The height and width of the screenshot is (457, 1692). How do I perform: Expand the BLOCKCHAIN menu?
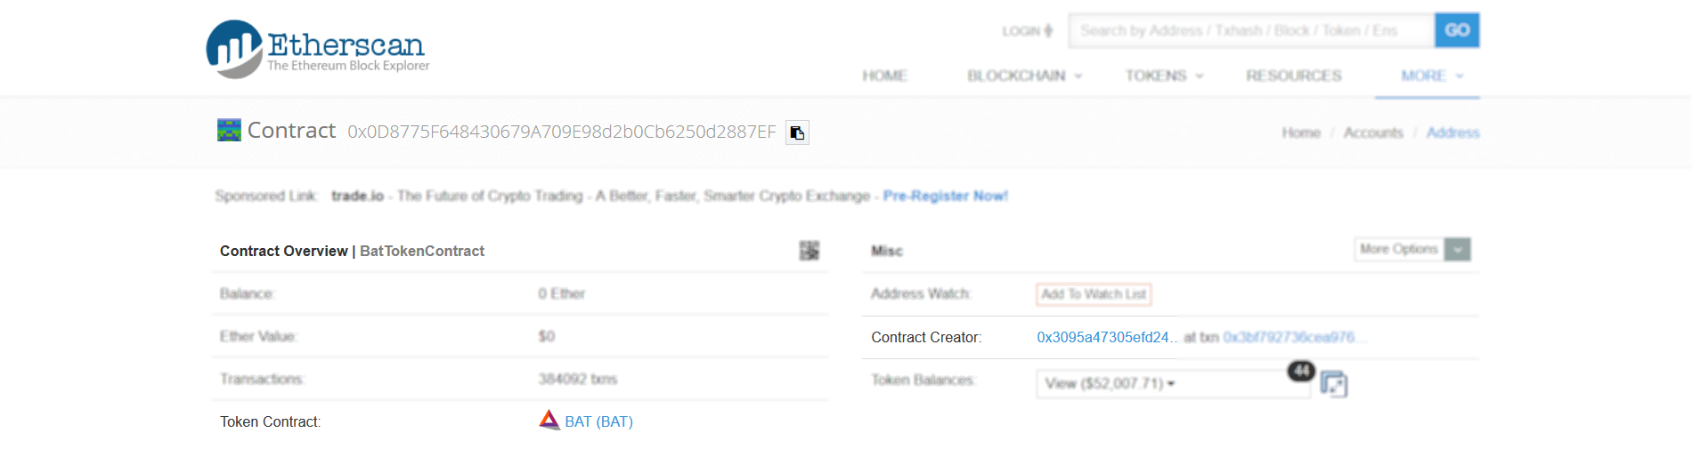1024,76
